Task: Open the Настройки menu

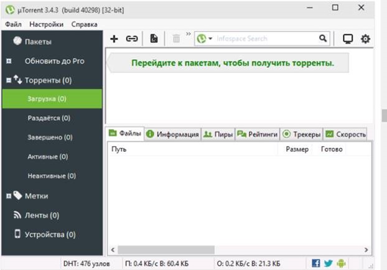Action: point(47,24)
